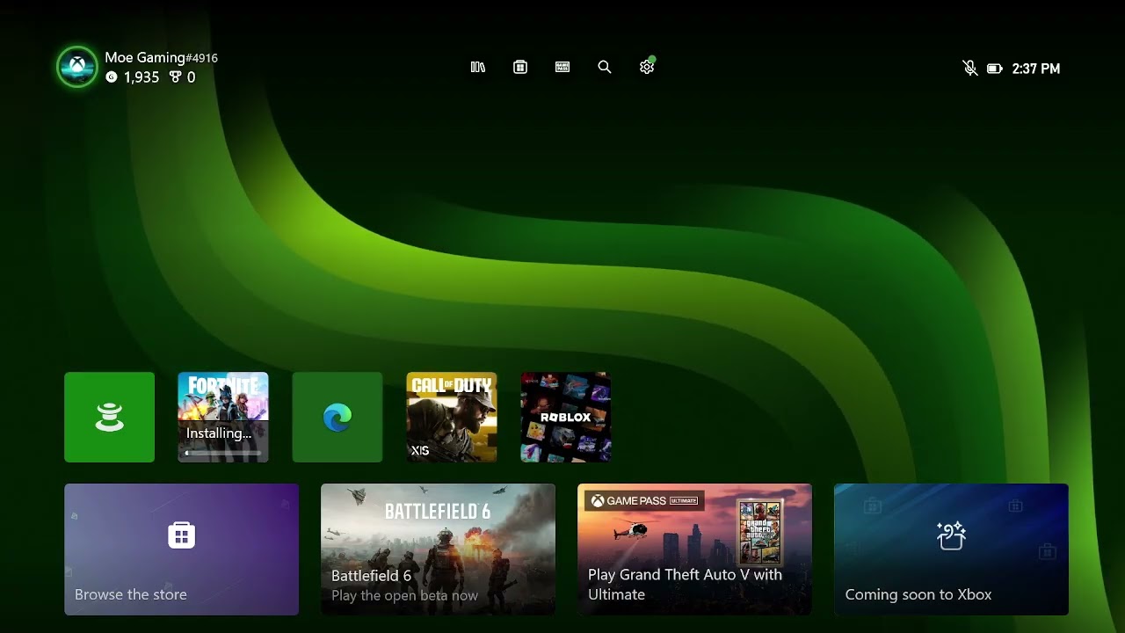Viewport: 1125px width, 633px height.
Task: Open My games & apps library icon
Action: (x=478, y=67)
